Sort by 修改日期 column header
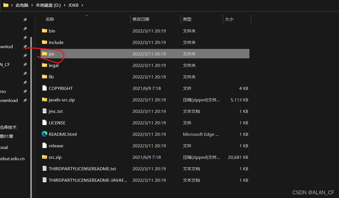 point(141,19)
